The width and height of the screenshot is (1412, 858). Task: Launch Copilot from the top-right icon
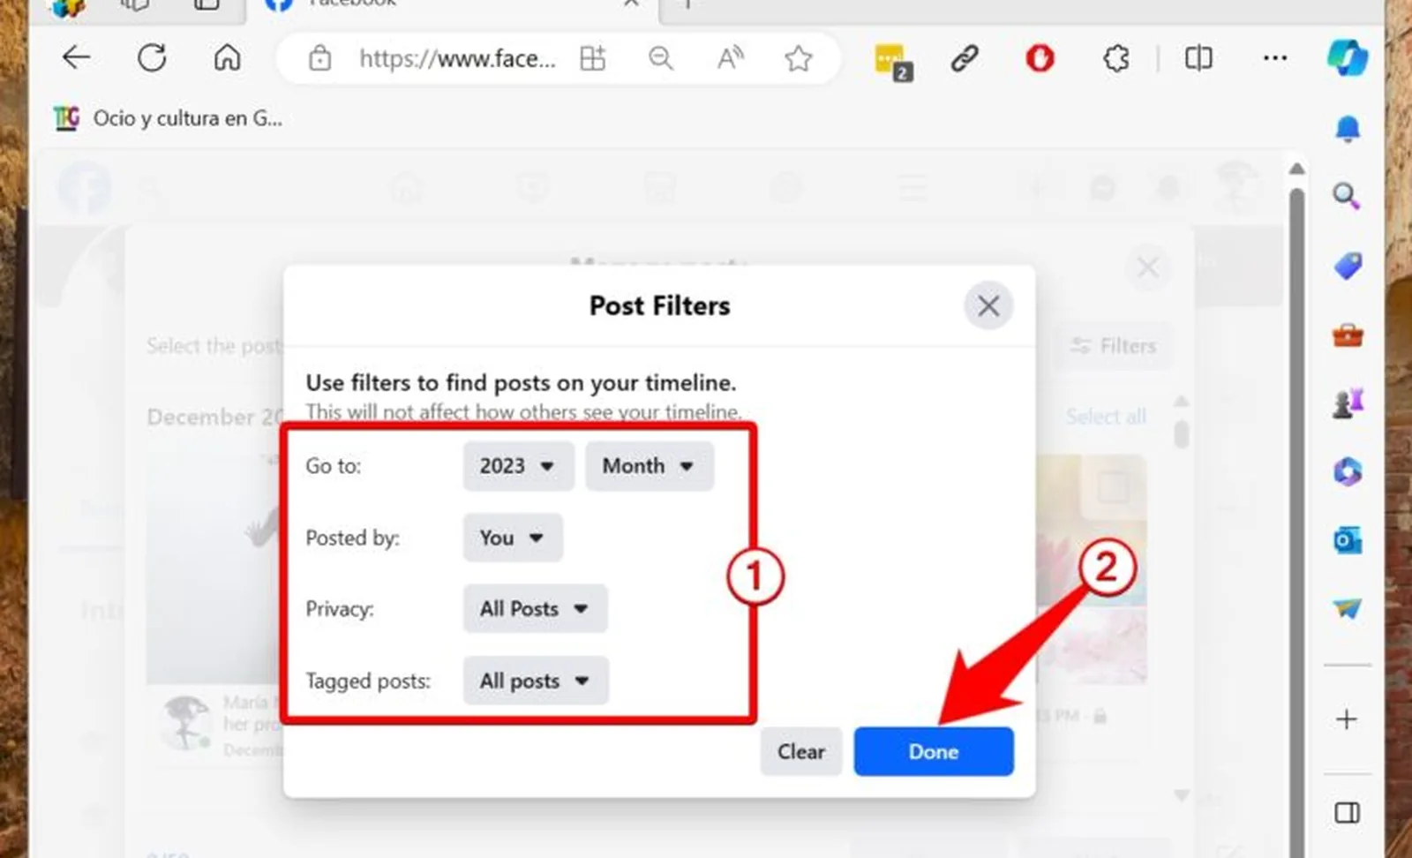[x=1348, y=58]
